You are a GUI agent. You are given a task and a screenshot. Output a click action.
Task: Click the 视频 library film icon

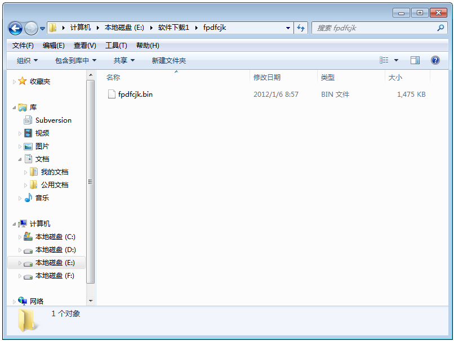tap(28, 133)
